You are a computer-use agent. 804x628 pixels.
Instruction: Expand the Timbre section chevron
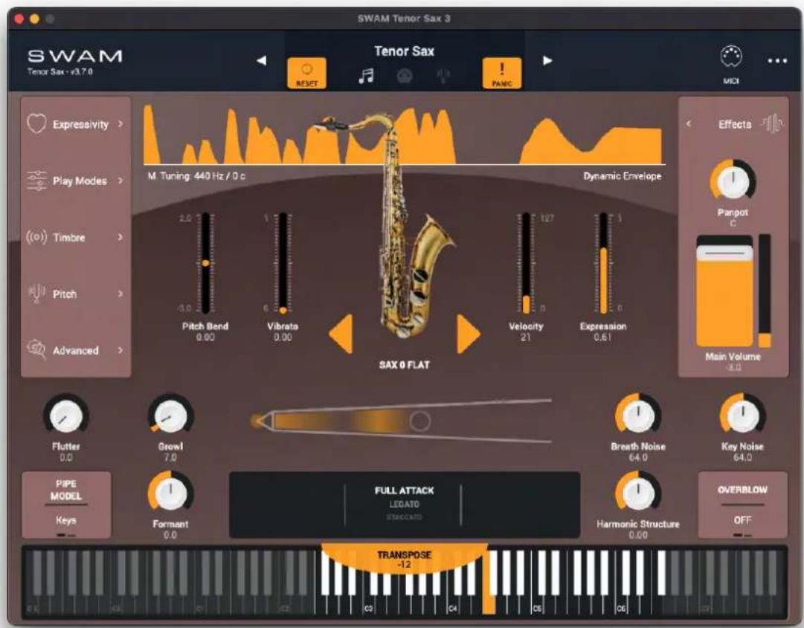click(120, 237)
